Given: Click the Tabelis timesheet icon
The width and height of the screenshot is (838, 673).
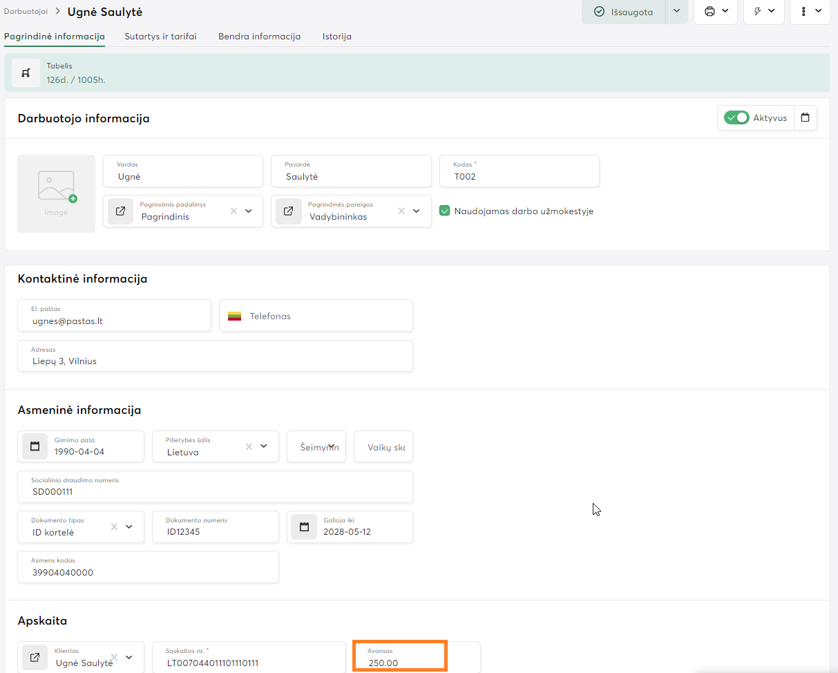Looking at the screenshot, I should [26, 73].
